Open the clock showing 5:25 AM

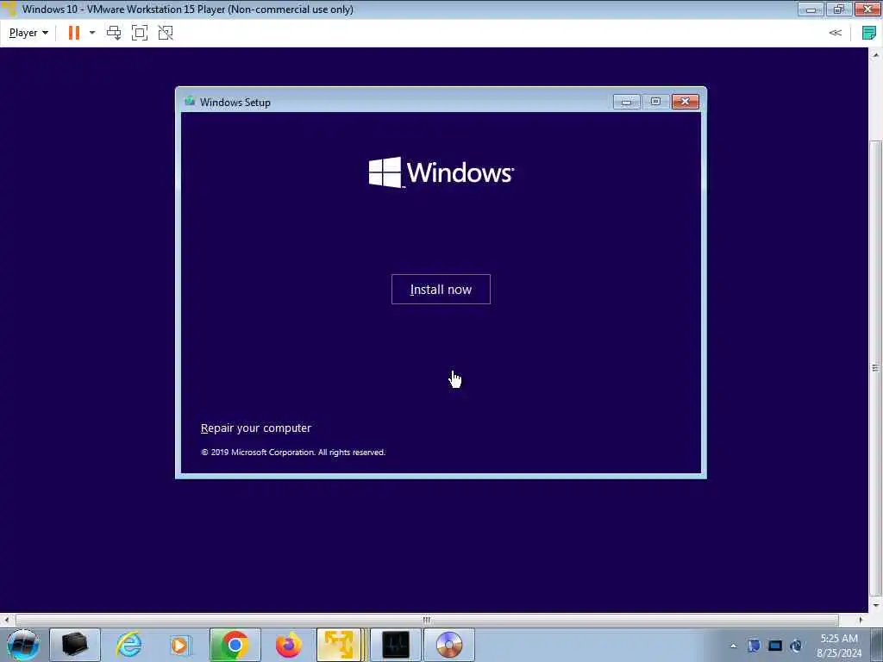(x=839, y=646)
